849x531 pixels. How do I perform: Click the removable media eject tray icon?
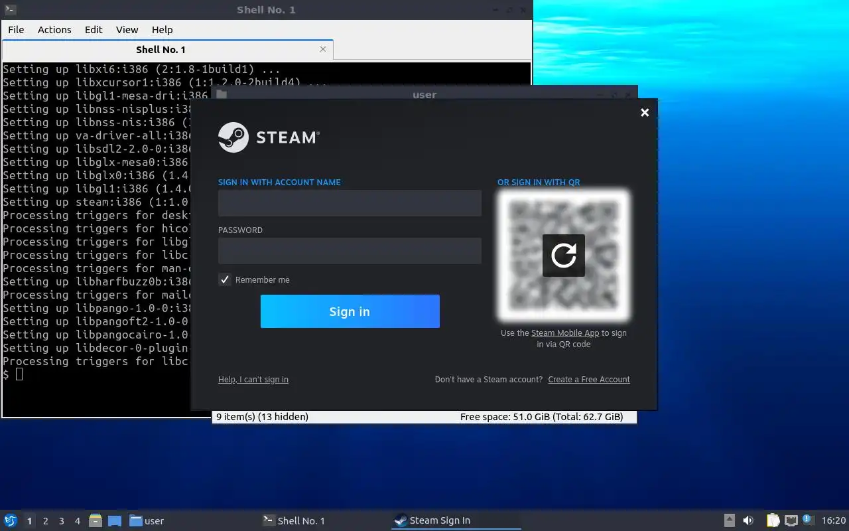(x=729, y=520)
